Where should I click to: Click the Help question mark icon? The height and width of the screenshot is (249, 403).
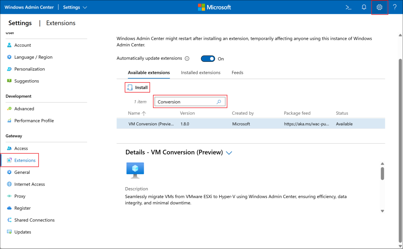click(x=394, y=7)
